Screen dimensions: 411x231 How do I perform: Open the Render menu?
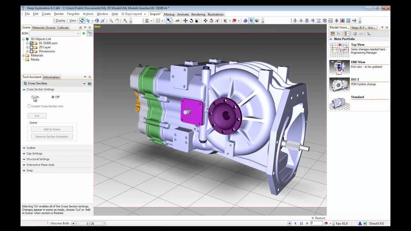pyautogui.click(x=59, y=14)
